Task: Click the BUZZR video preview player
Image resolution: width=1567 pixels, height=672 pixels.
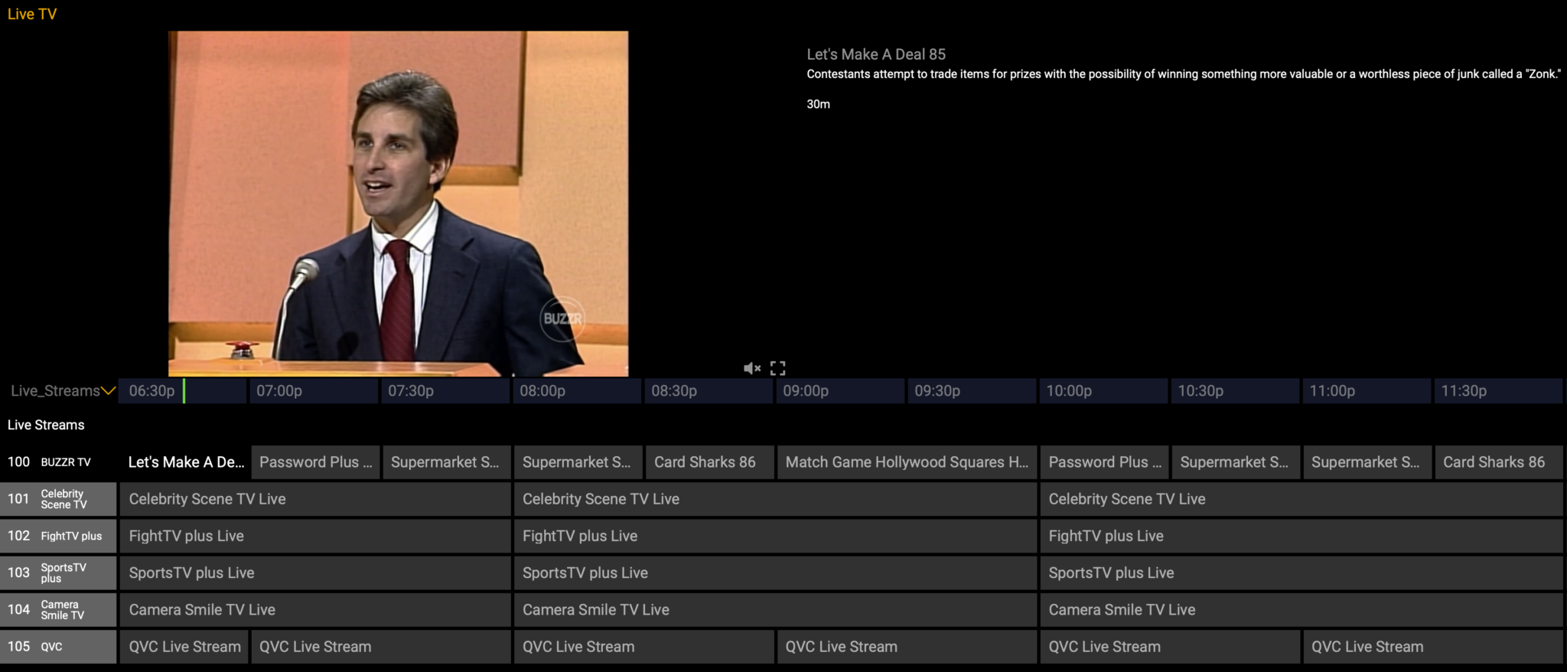Action: tap(398, 204)
